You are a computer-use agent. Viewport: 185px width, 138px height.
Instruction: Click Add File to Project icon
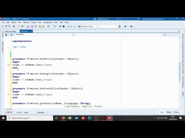point(40,26)
